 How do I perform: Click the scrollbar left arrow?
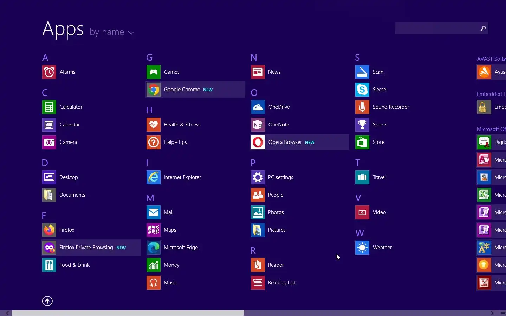point(7,313)
